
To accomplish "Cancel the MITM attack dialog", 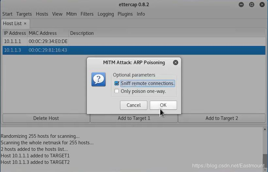I will click(134, 105).
